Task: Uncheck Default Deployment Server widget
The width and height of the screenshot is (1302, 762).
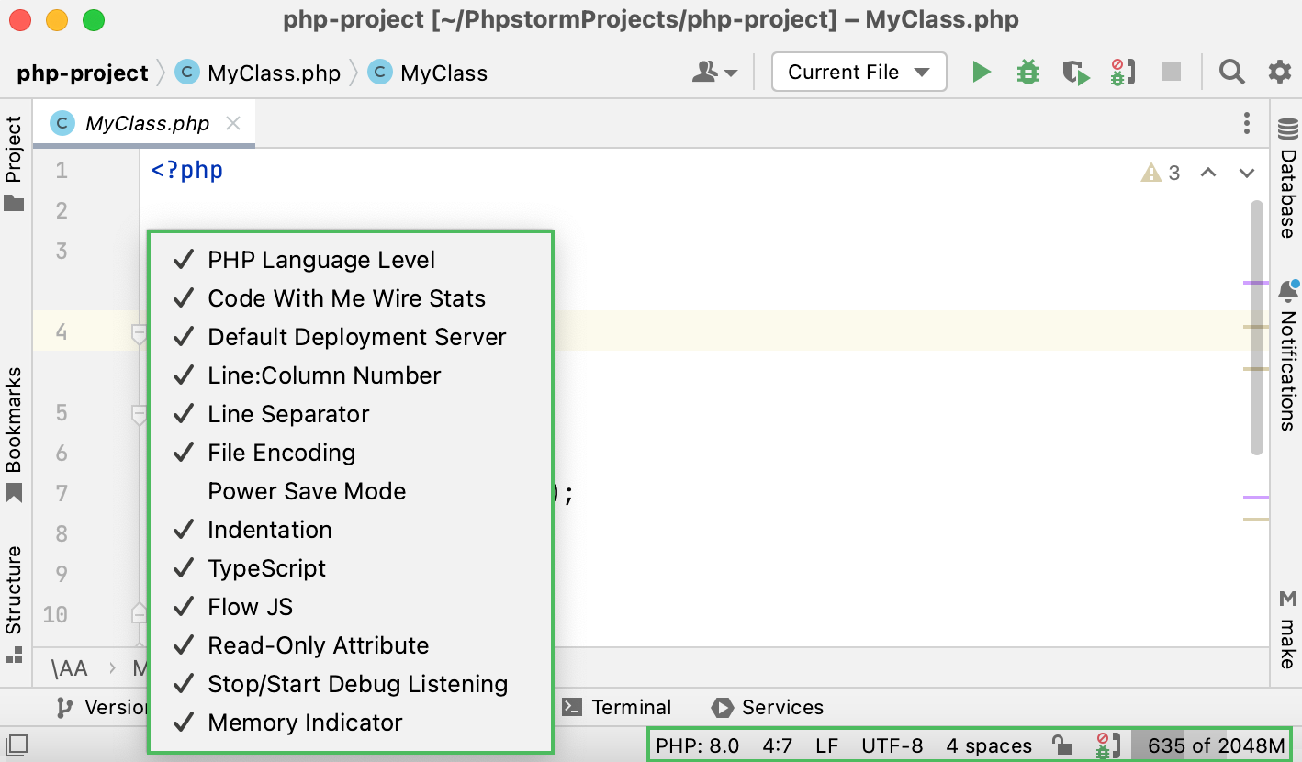Action: (350, 337)
